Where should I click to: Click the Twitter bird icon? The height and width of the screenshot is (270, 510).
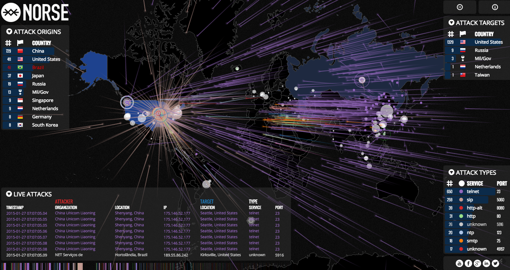pyautogui.click(x=495, y=263)
